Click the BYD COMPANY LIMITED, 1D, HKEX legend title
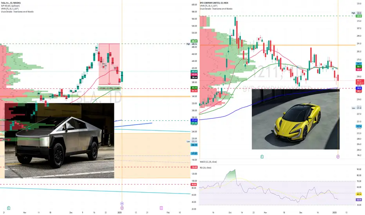The height and width of the screenshot is (215, 365). tap(214, 3)
